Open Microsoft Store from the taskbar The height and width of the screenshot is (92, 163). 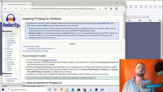[x=79, y=89]
